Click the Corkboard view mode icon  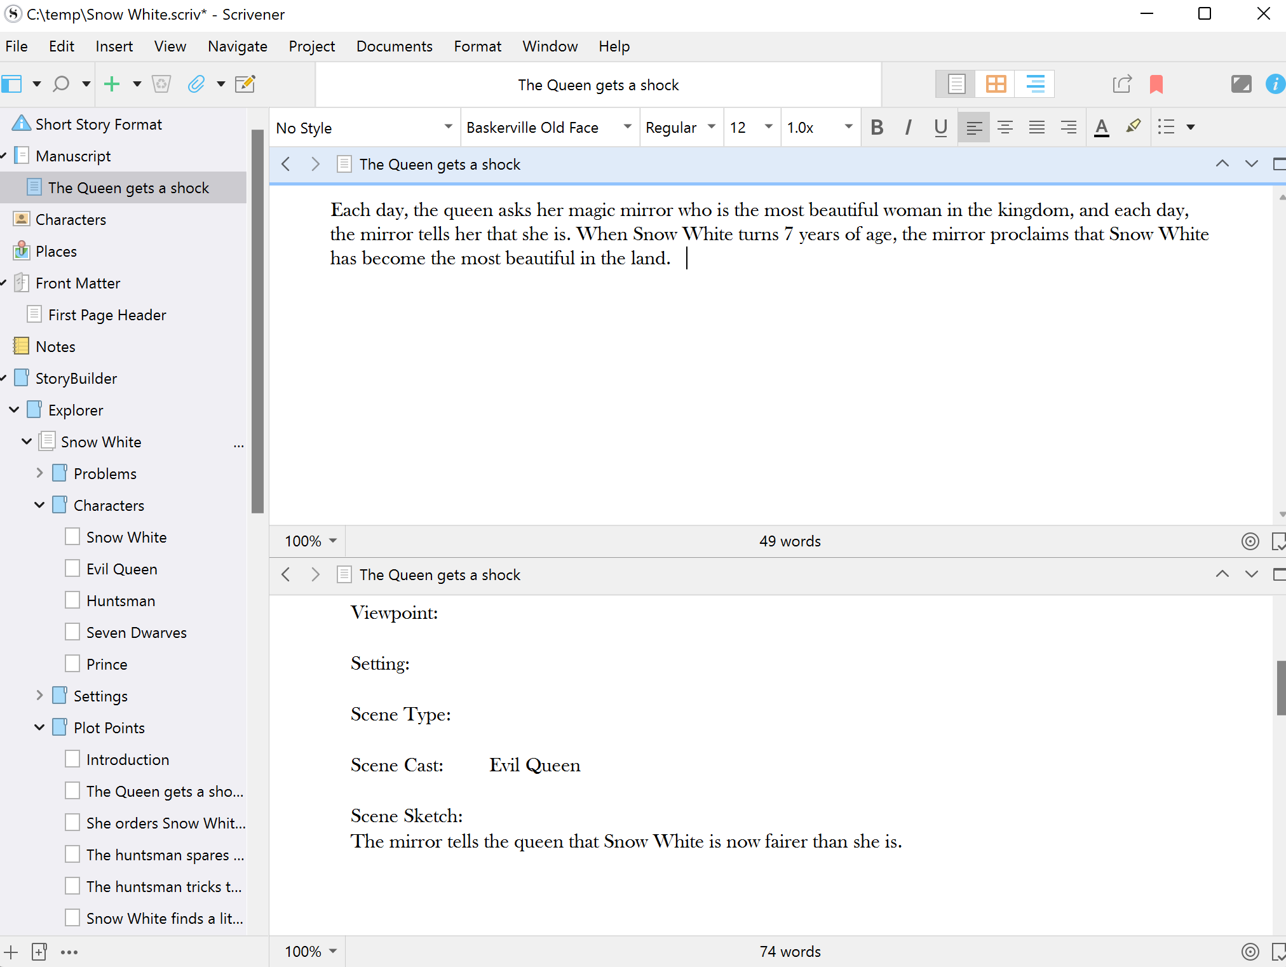pyautogui.click(x=996, y=84)
